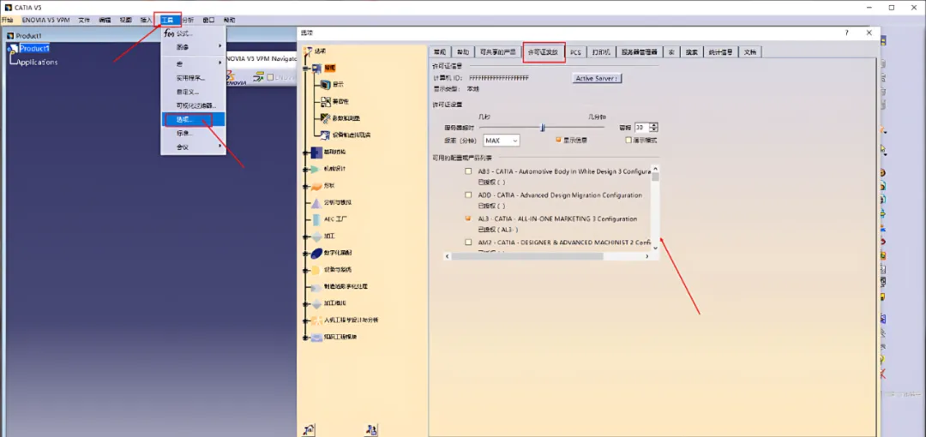Select the 加工模拟 machining simulation icon
Viewport: 926px width, 437px height.
pos(316,303)
